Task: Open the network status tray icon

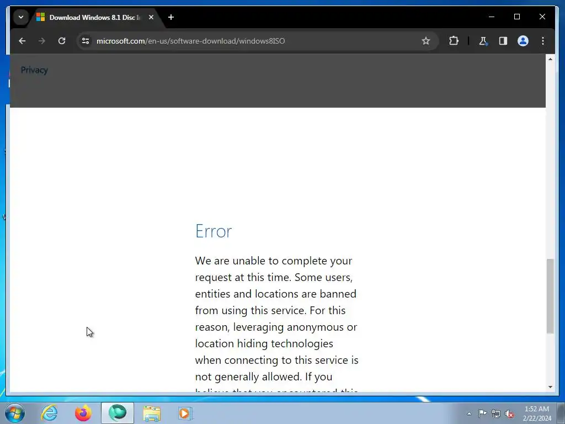Action: [496, 414]
